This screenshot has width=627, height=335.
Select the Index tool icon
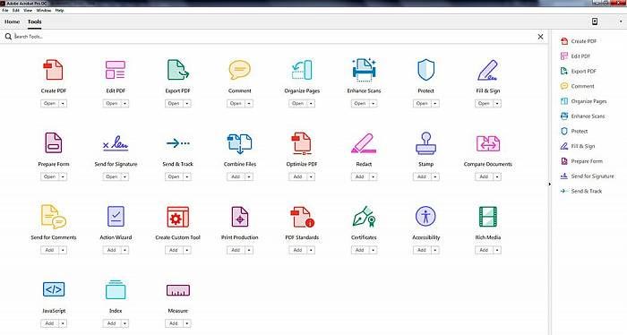116,289
